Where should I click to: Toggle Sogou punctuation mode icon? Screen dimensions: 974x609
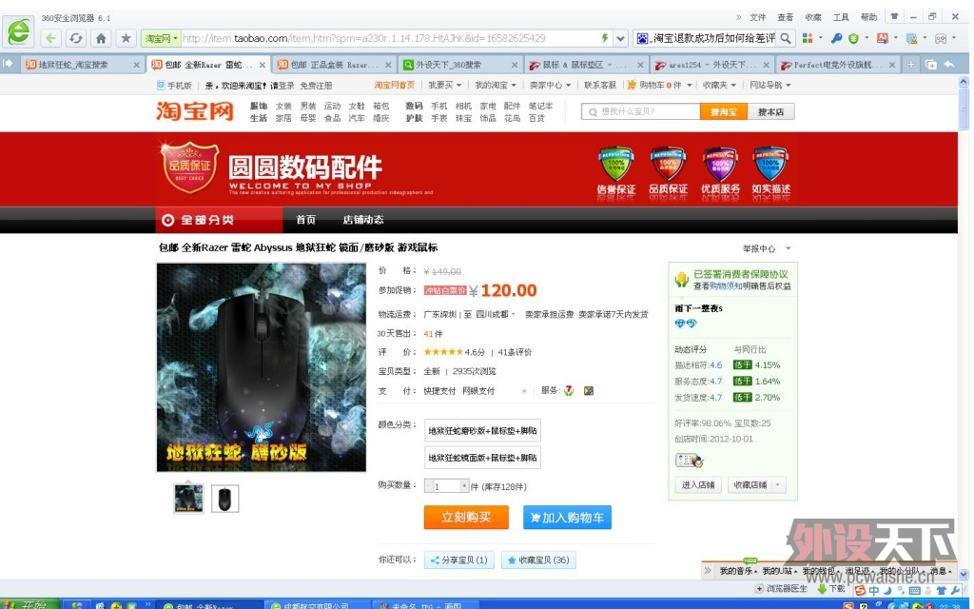tap(901, 590)
